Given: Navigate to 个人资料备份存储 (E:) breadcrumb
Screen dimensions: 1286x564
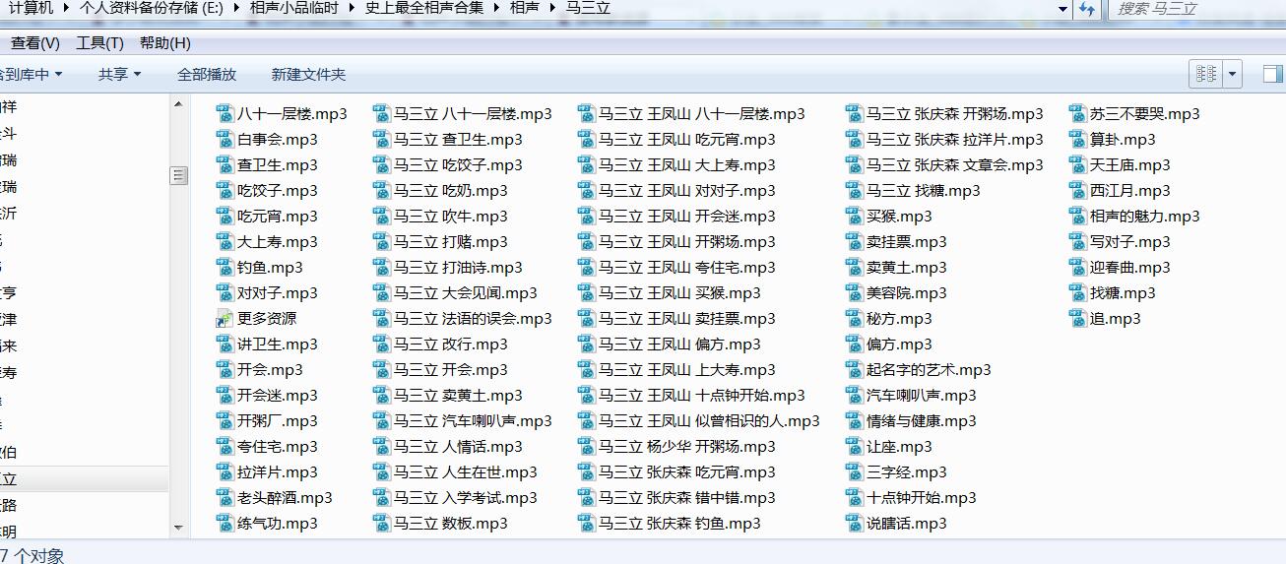Looking at the screenshot, I should [x=151, y=8].
